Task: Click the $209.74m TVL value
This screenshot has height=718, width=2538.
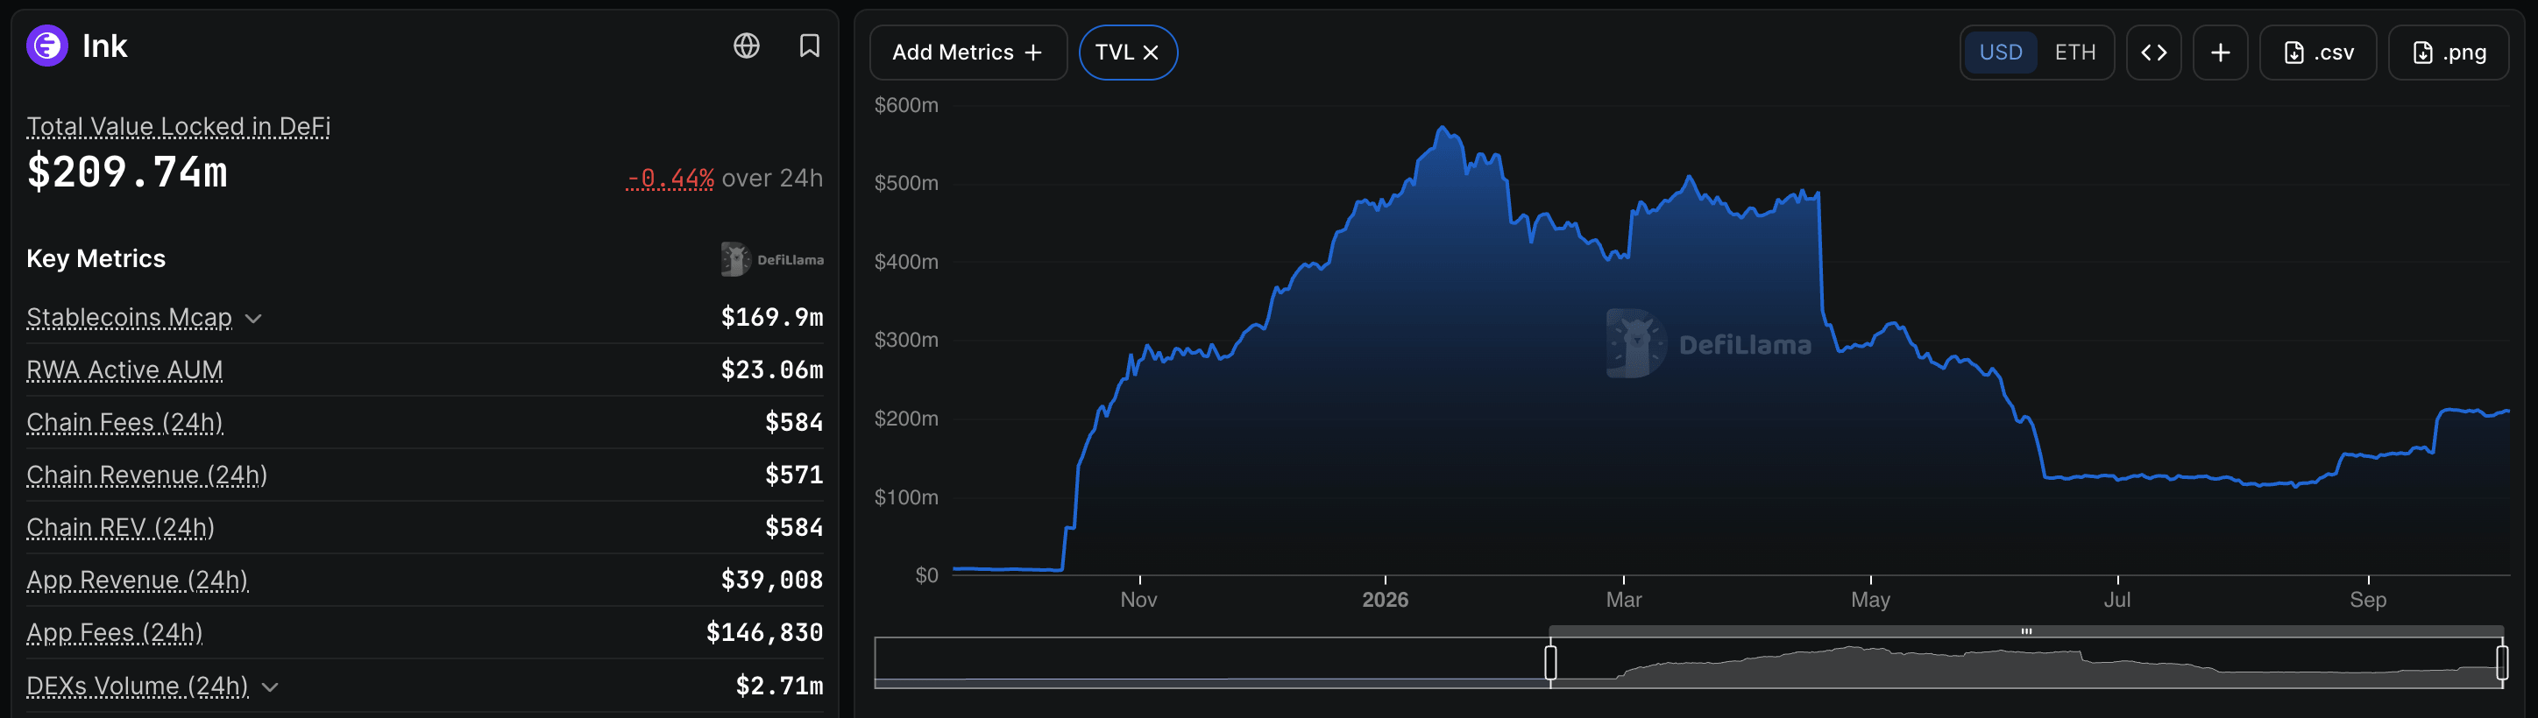Action: pos(127,172)
